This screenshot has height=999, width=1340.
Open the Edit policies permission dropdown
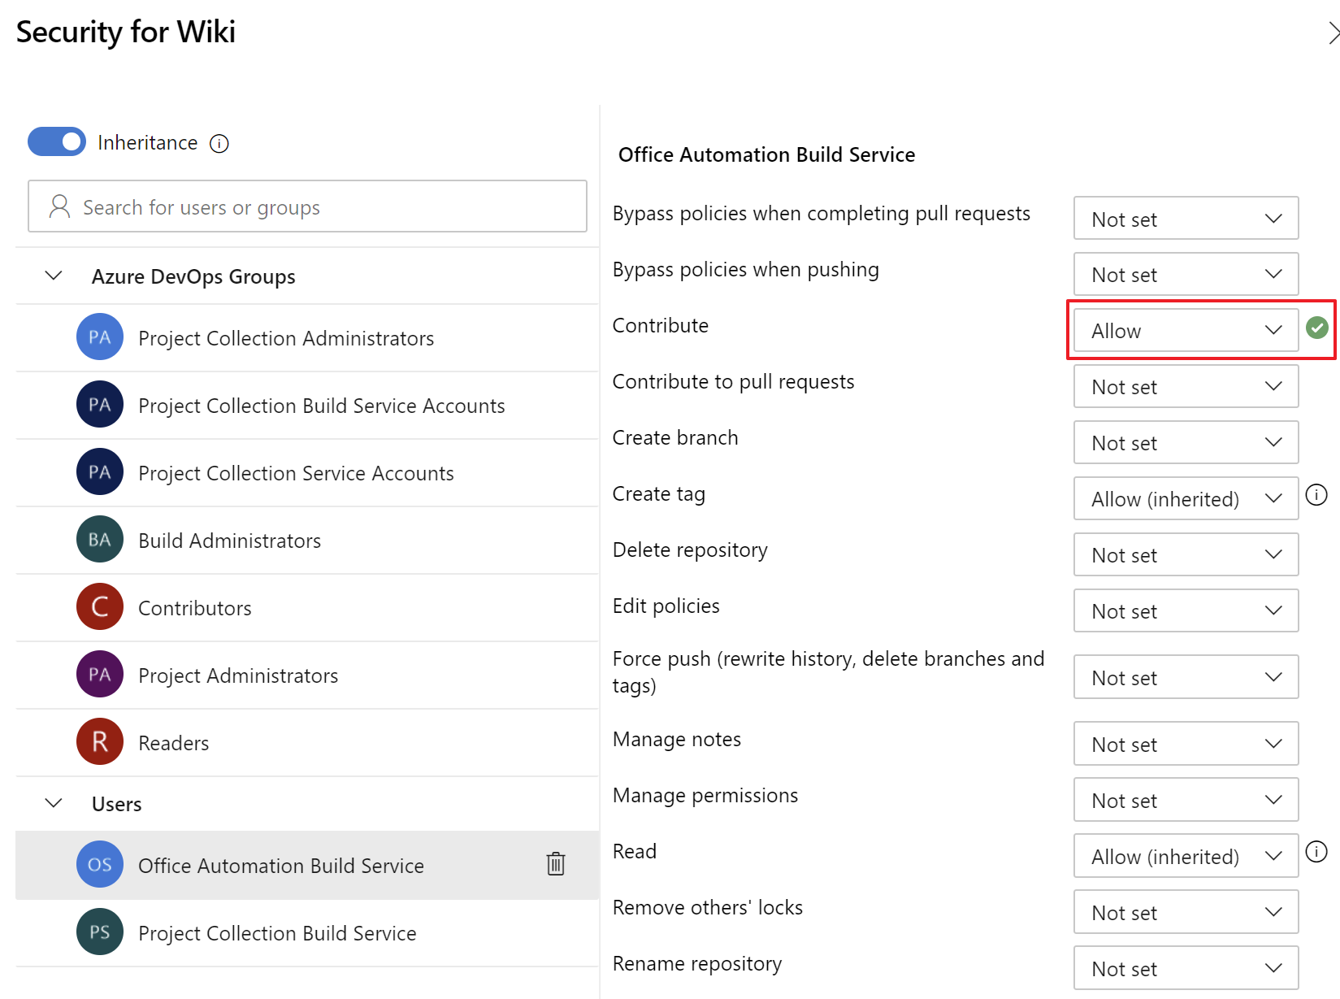click(x=1186, y=610)
